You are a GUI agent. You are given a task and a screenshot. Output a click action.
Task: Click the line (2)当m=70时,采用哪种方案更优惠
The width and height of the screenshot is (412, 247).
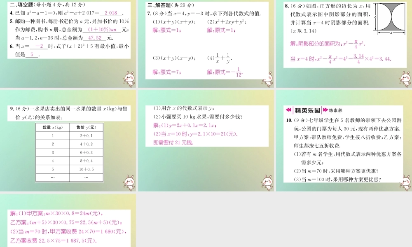tap(336, 171)
